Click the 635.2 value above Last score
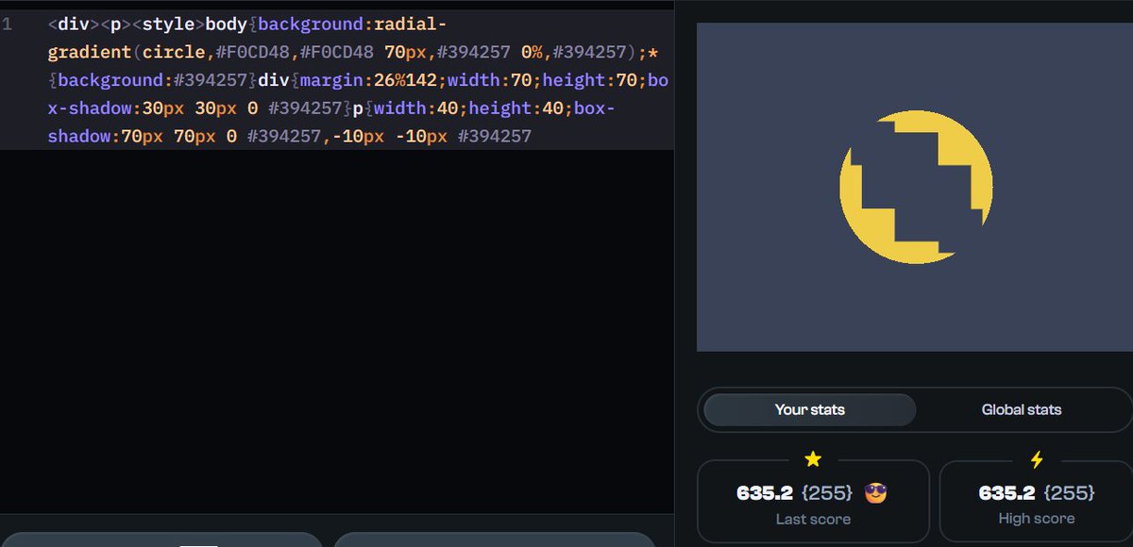The width and height of the screenshot is (1133, 547). (765, 492)
